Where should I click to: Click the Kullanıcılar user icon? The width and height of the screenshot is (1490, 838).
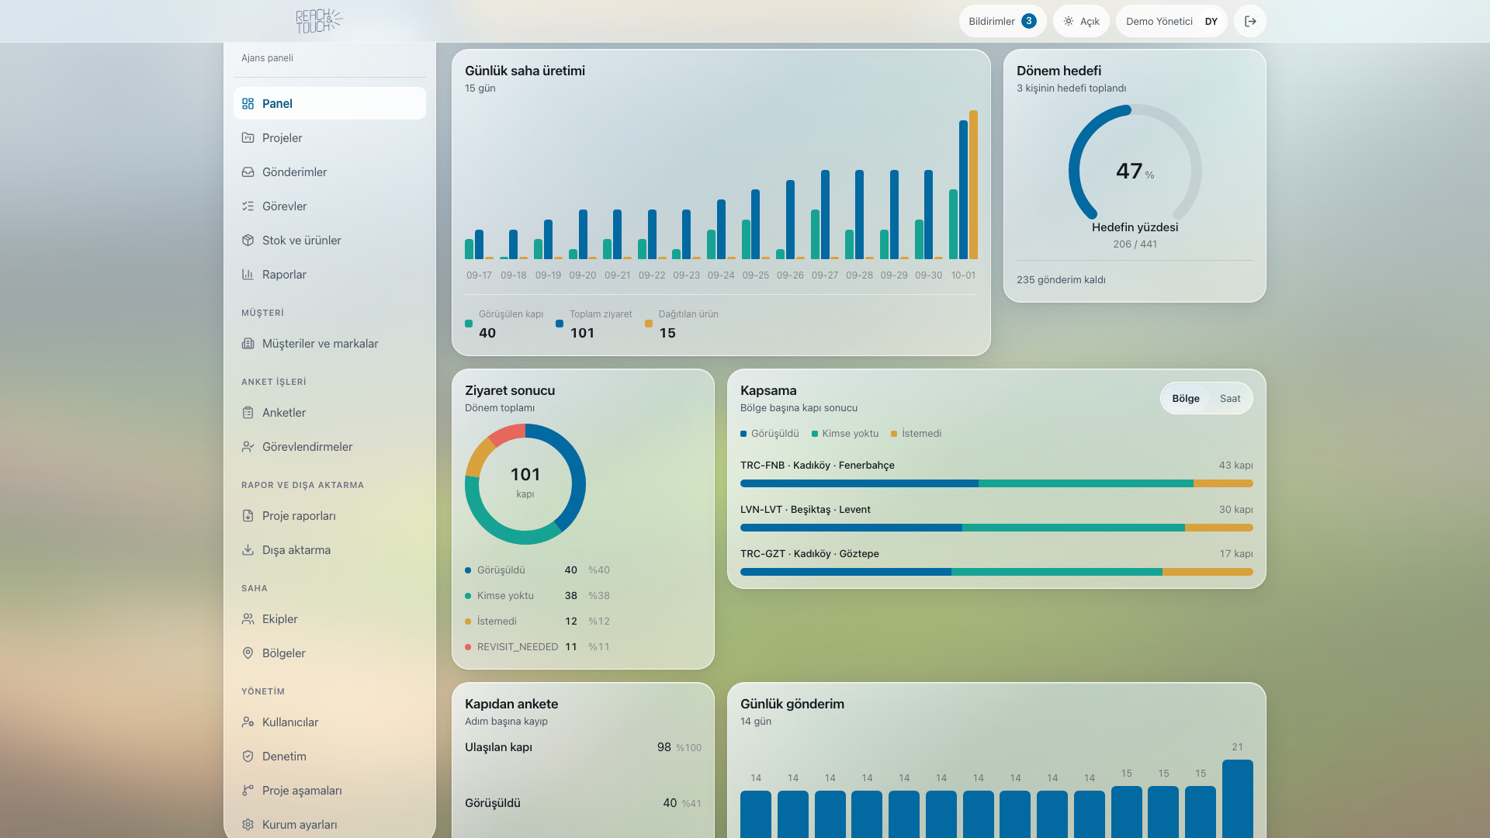point(248,722)
